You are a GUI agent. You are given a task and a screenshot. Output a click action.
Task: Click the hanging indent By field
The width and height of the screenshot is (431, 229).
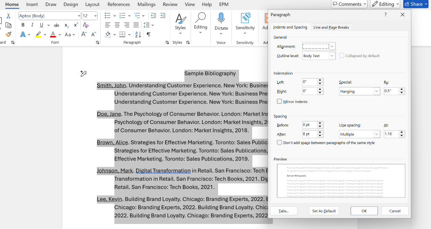(391, 91)
